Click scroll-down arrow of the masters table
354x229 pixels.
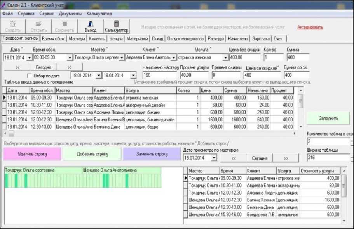[344, 221]
